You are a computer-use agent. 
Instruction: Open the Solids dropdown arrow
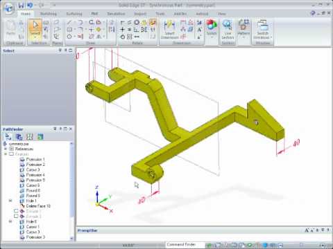212,37
